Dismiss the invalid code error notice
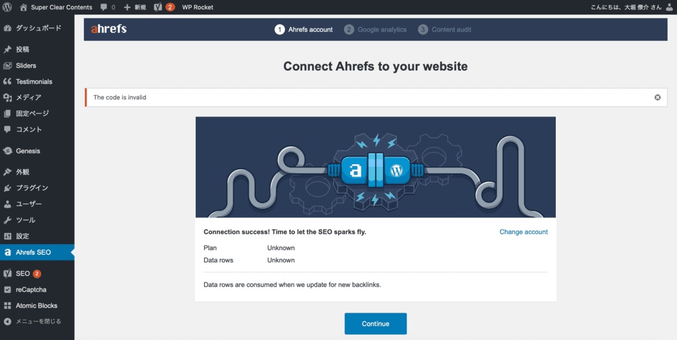Image resolution: width=677 pixels, height=340 pixels. coord(657,97)
